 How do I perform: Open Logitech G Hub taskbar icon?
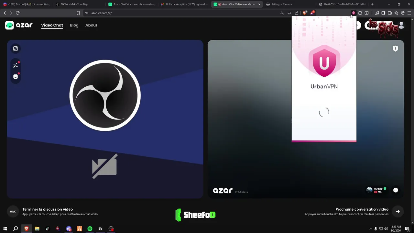pyautogui.click(x=100, y=229)
